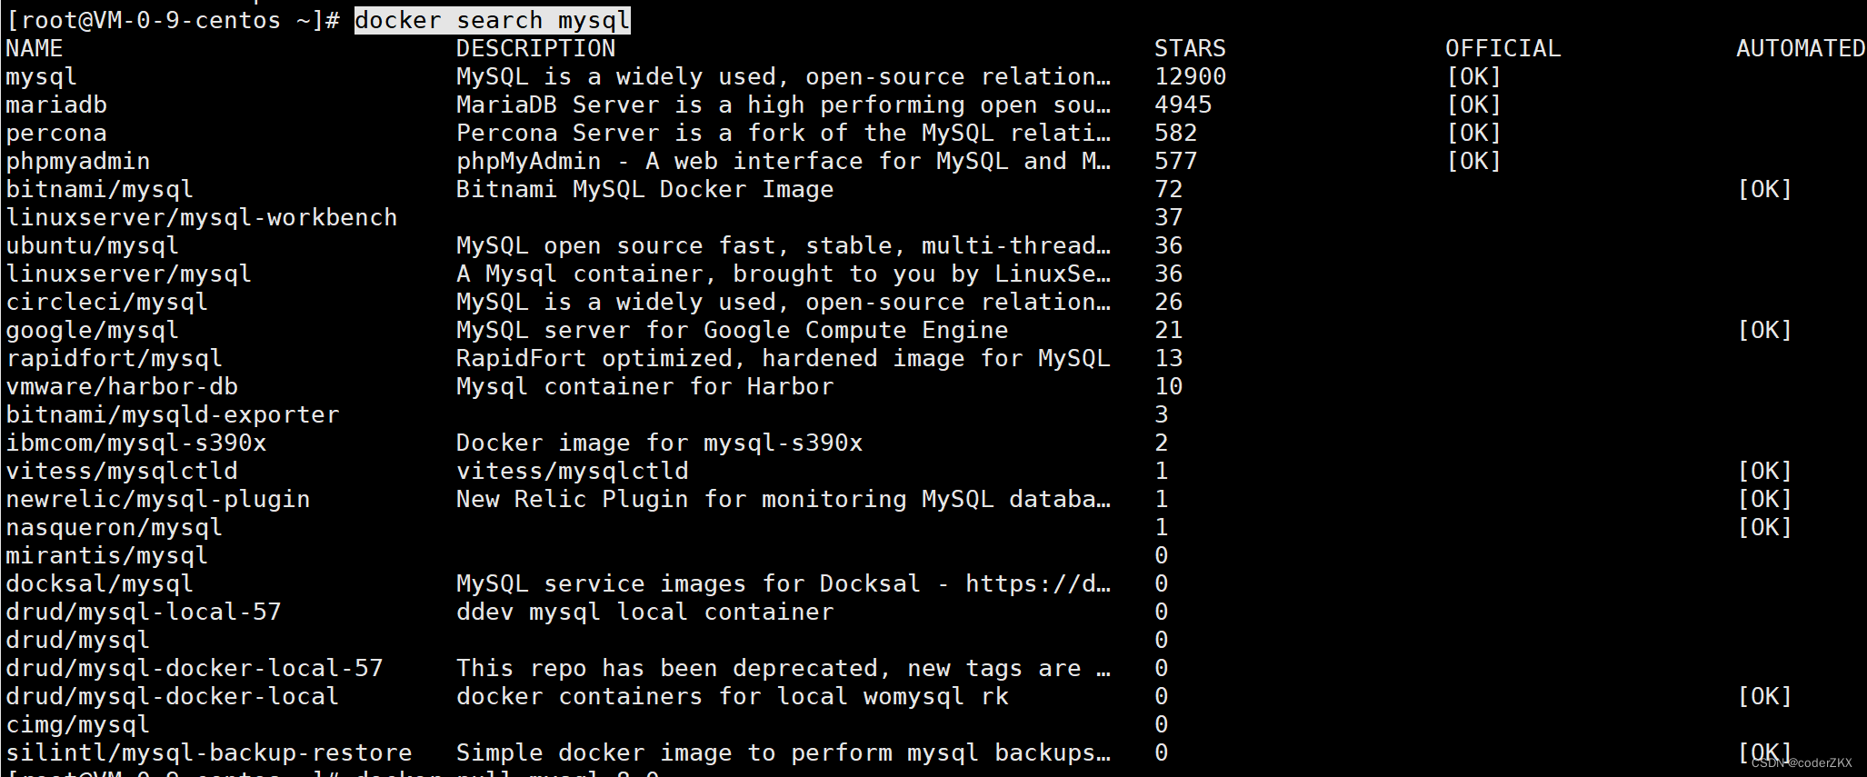The height and width of the screenshot is (777, 1867).
Task: Click 'Mysql container for Harbor' description
Action: tap(644, 386)
